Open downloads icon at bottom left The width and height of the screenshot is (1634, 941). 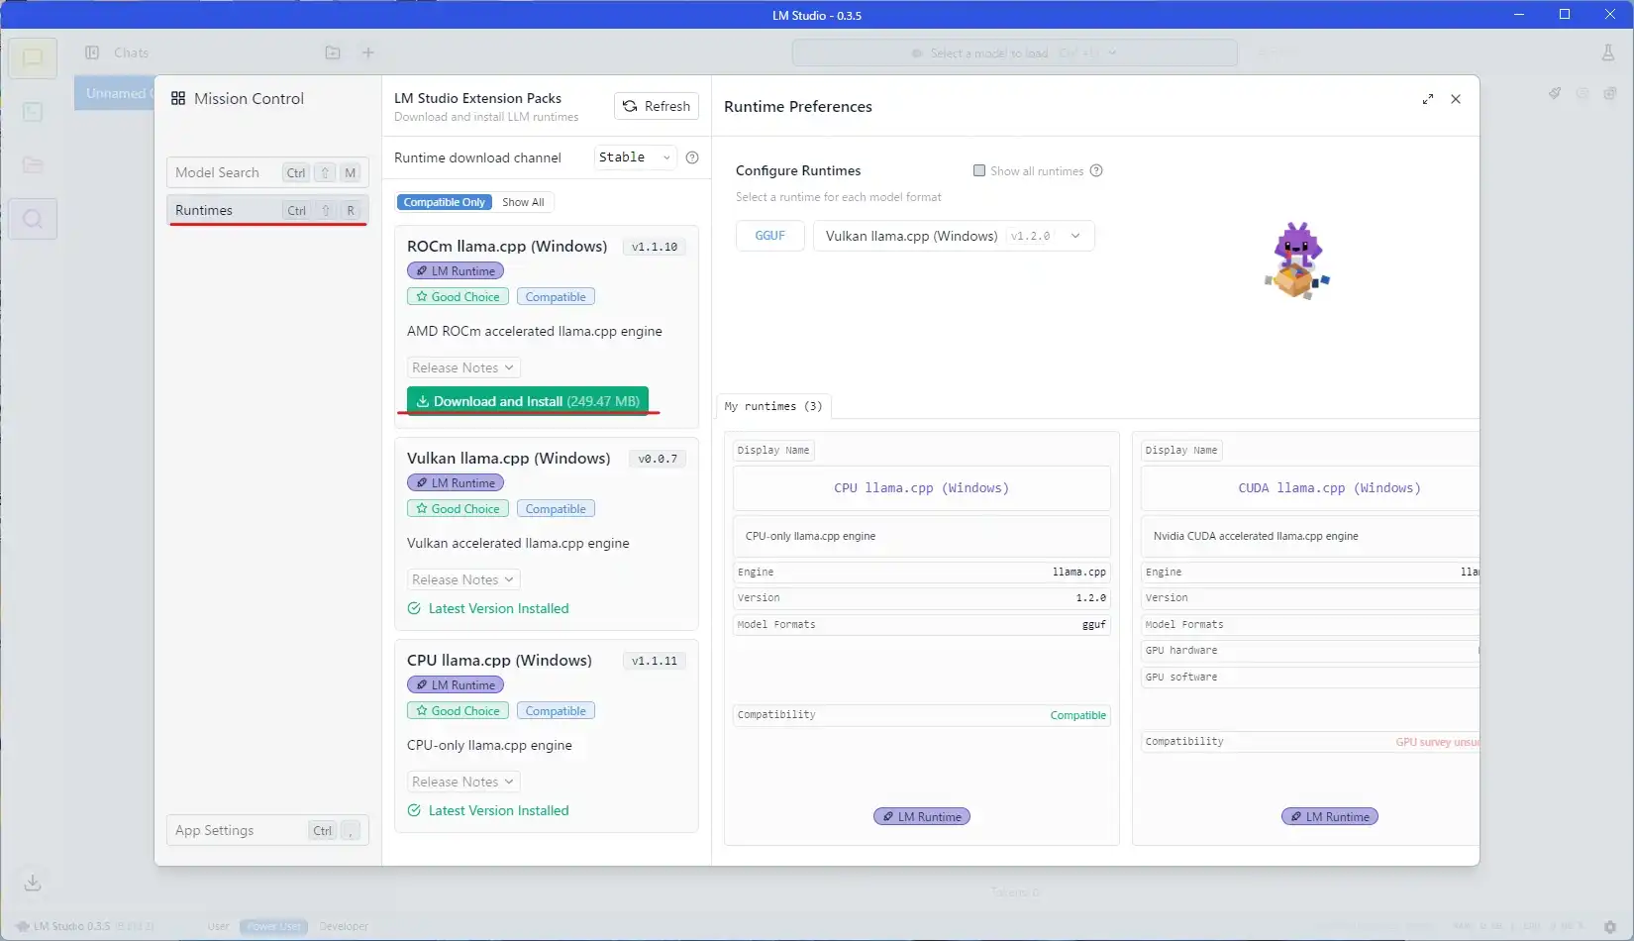pyautogui.click(x=33, y=882)
